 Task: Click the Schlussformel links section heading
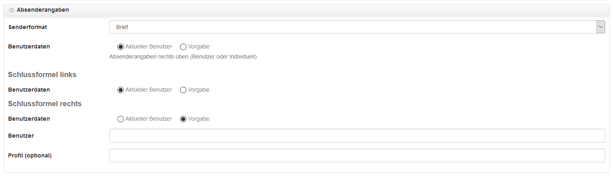click(42, 75)
